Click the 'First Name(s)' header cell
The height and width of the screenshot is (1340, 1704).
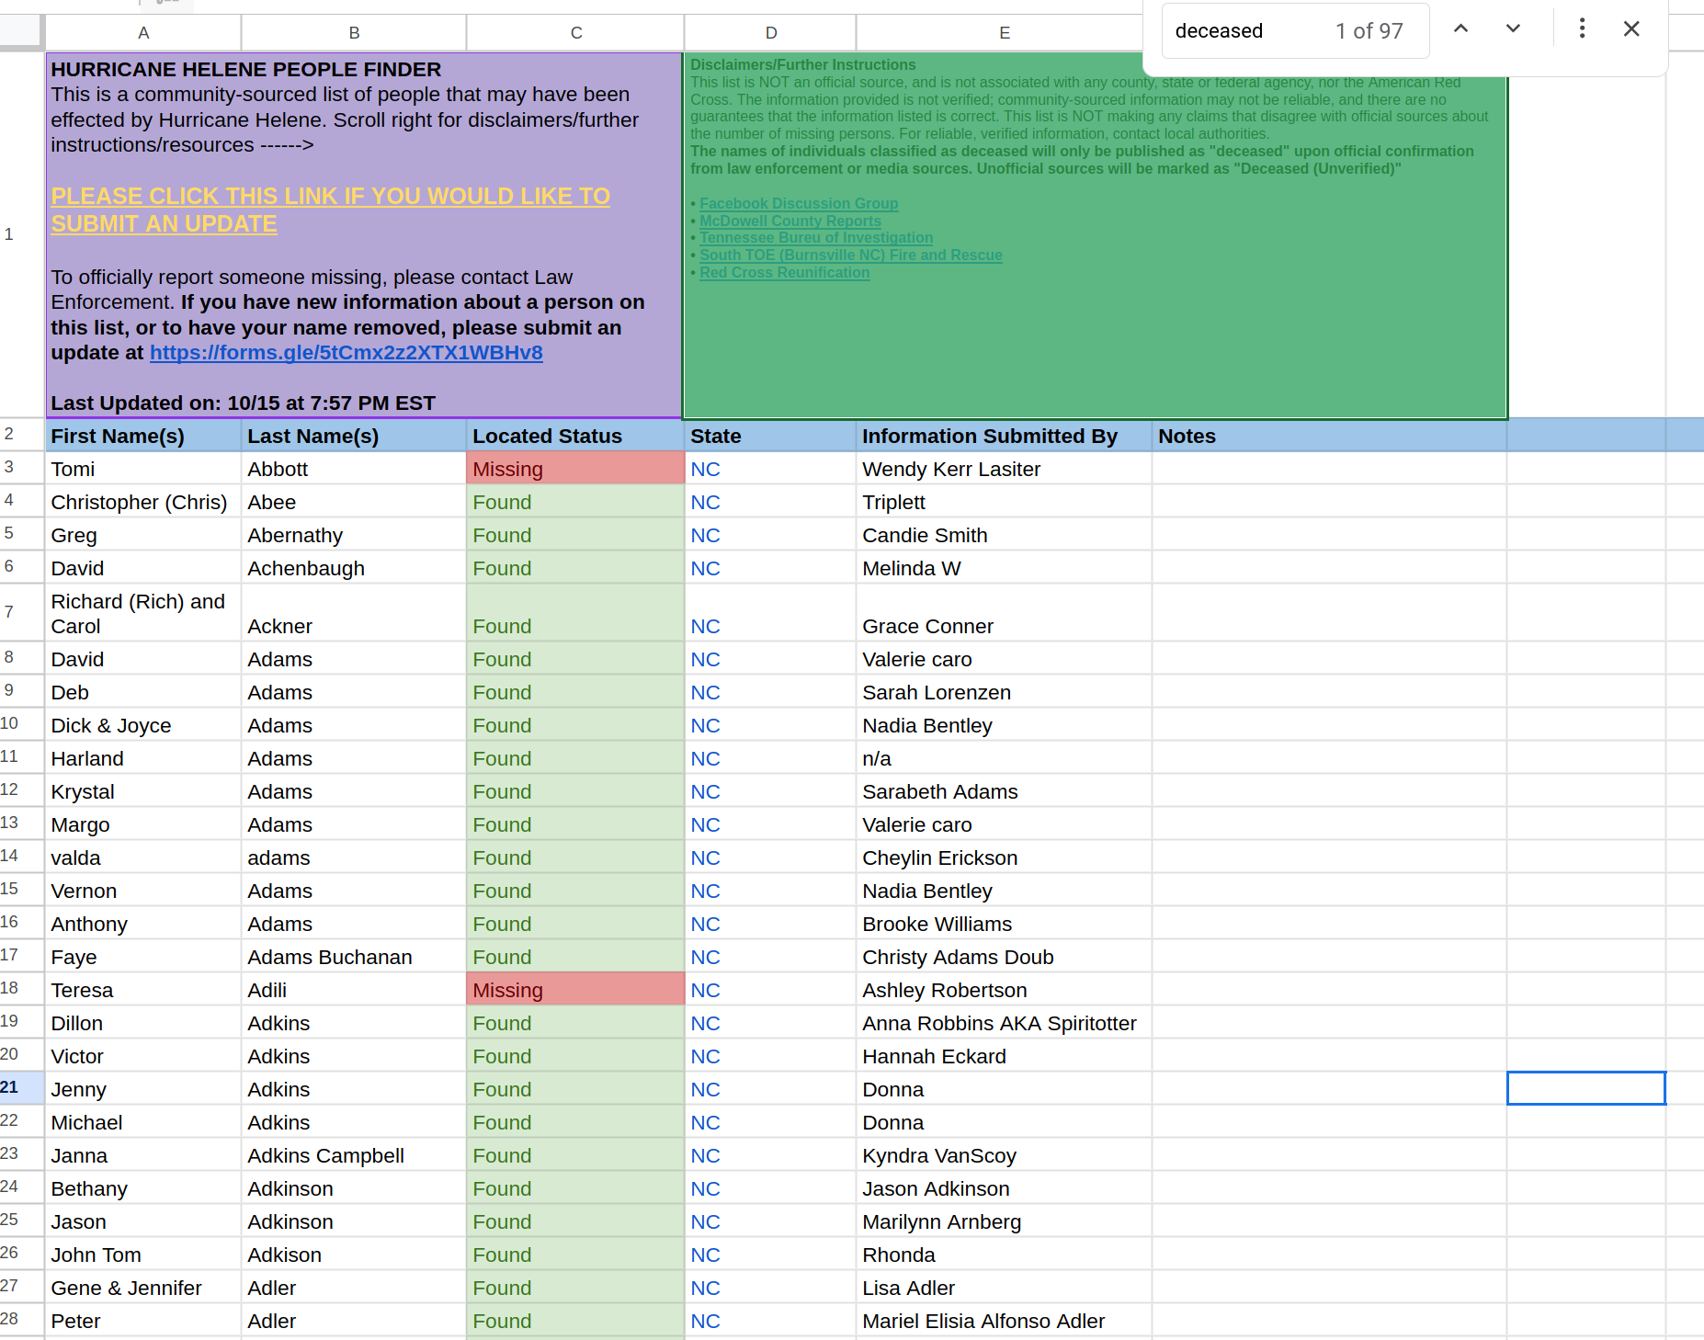143,436
